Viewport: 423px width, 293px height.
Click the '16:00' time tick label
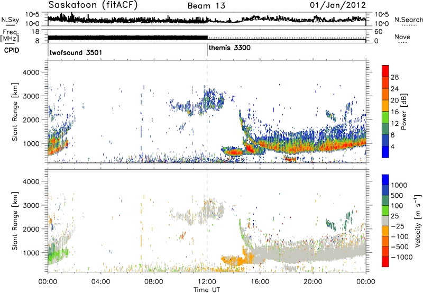260,282
